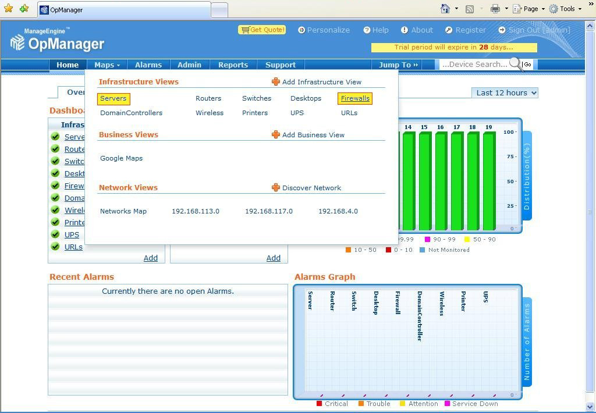Open the Firewalls infrastructure view

(x=355, y=98)
